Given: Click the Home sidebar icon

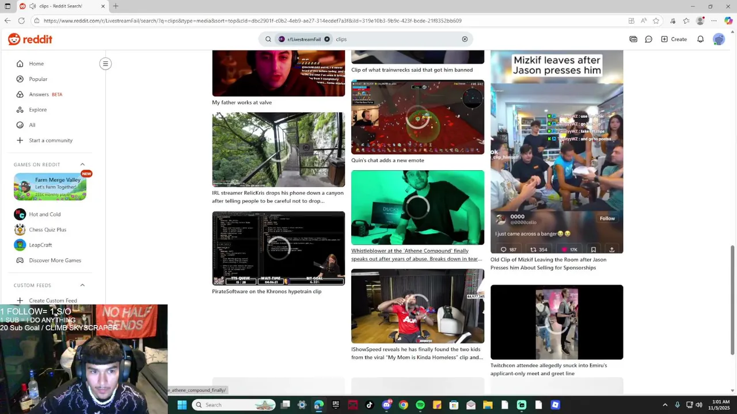Looking at the screenshot, I should point(20,64).
